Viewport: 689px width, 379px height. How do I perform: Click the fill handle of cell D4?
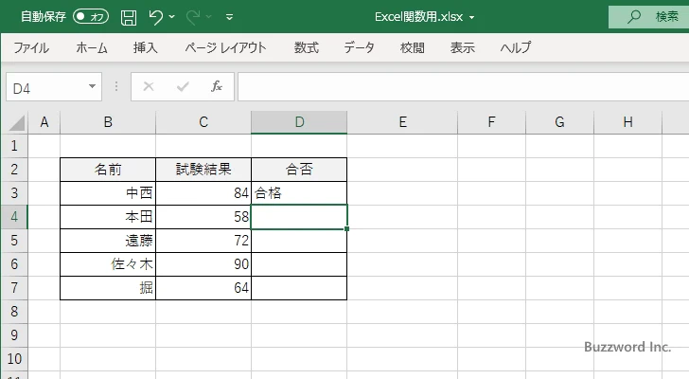347,228
